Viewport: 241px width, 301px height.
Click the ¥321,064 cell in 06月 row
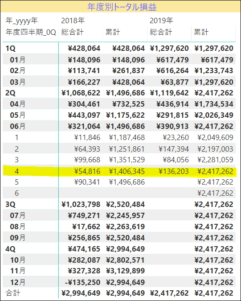[84, 126]
